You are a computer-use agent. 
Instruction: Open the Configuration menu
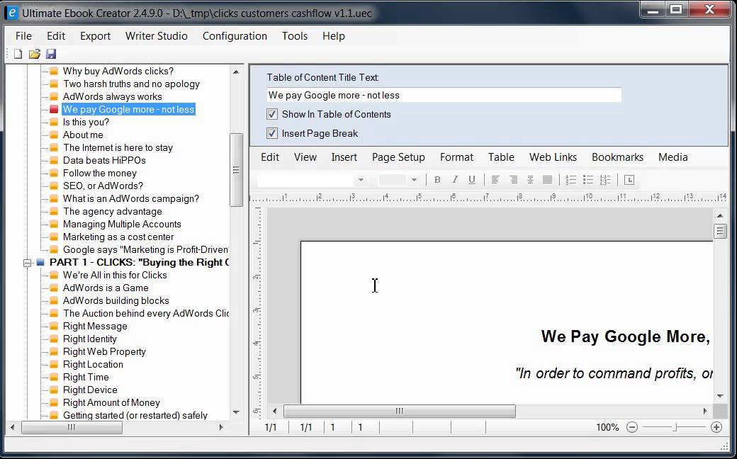[235, 36]
